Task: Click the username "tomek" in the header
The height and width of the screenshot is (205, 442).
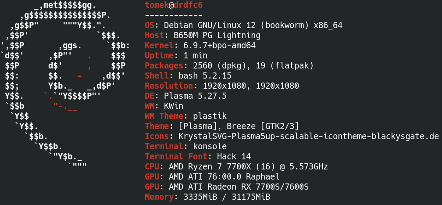Action: tap(157, 6)
